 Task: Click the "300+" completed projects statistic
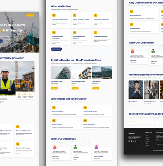tap(25, 94)
